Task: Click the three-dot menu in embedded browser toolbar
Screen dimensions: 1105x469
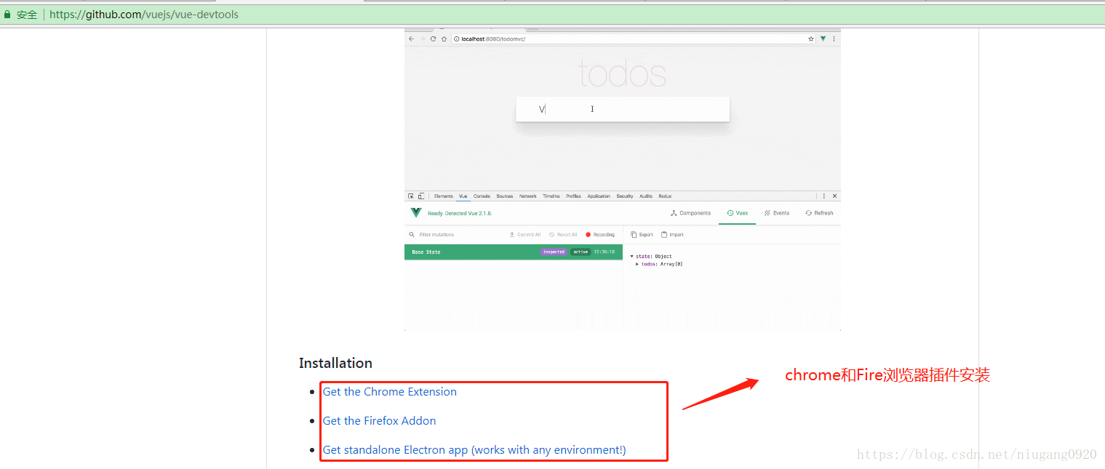Action: (x=834, y=39)
